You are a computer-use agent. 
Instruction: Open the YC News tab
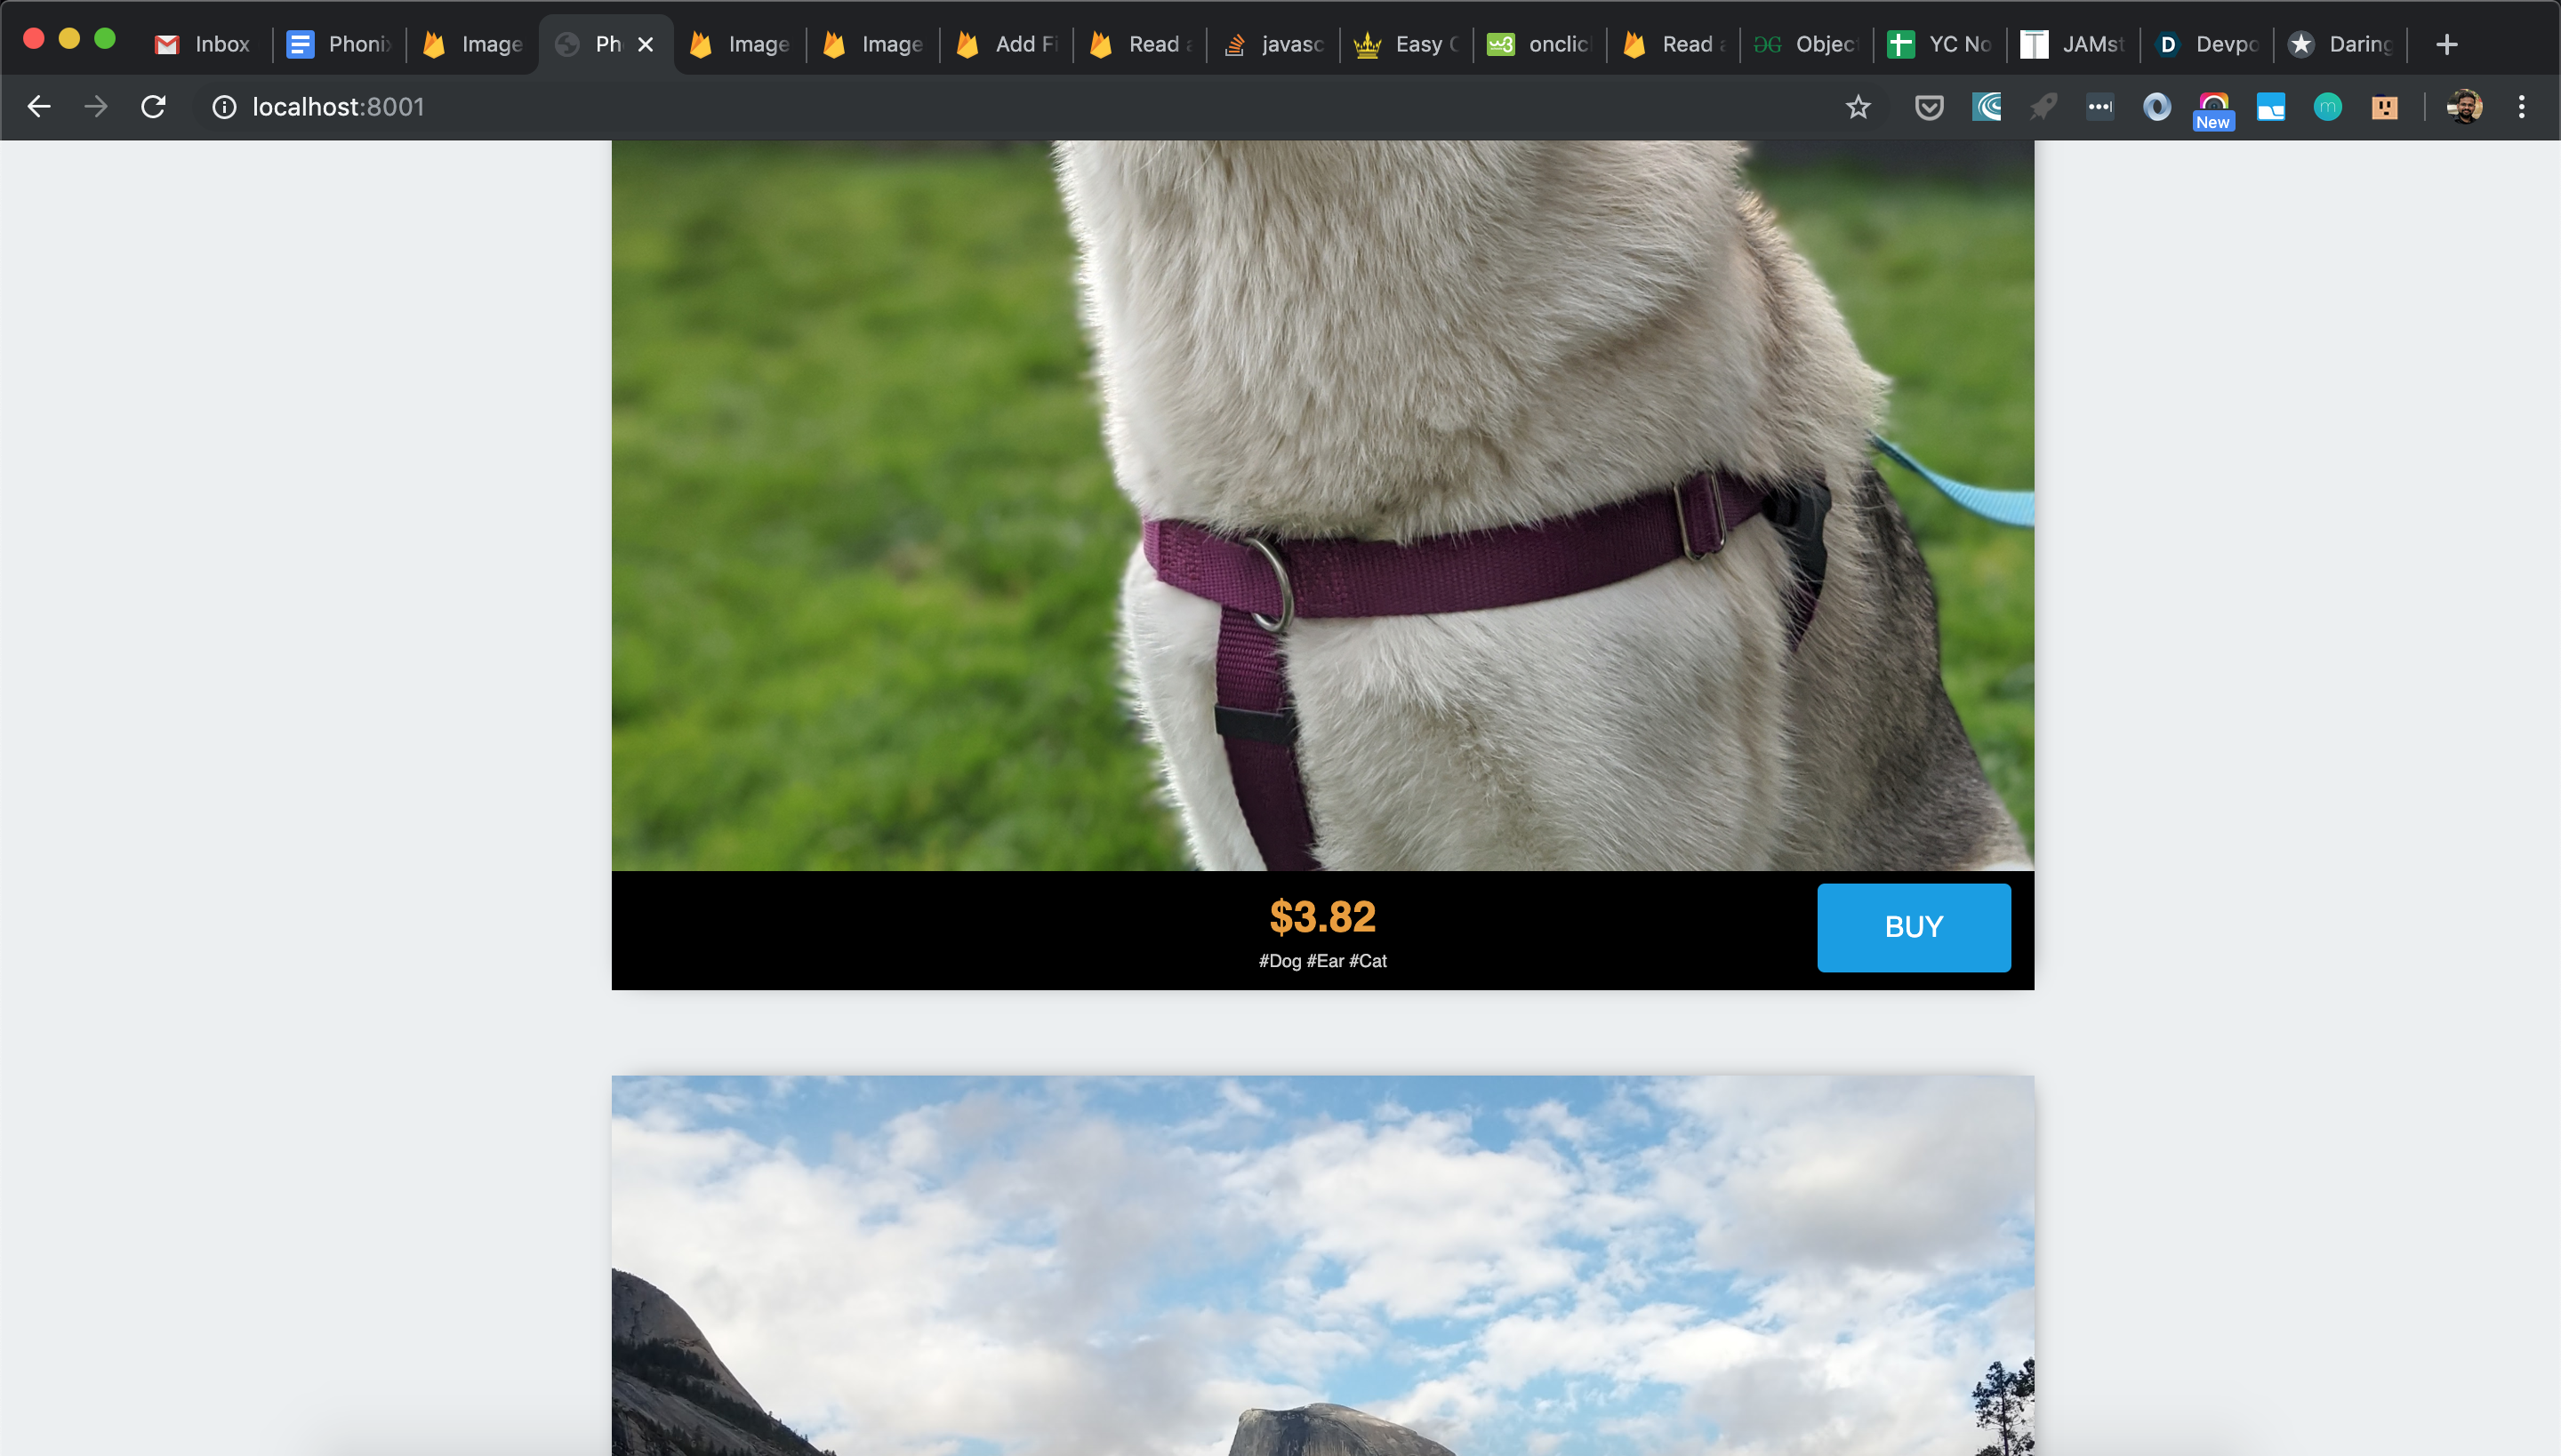pos(1939,44)
